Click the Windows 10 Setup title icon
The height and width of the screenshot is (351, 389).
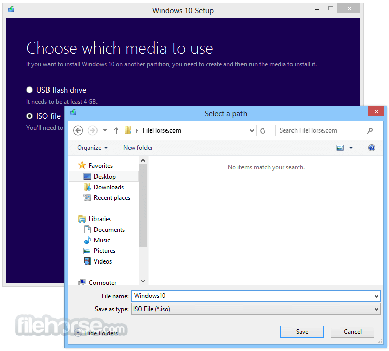(11, 10)
